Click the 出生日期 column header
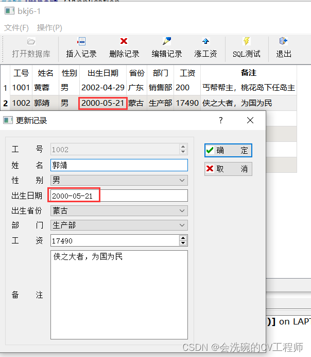 [x=103, y=73]
